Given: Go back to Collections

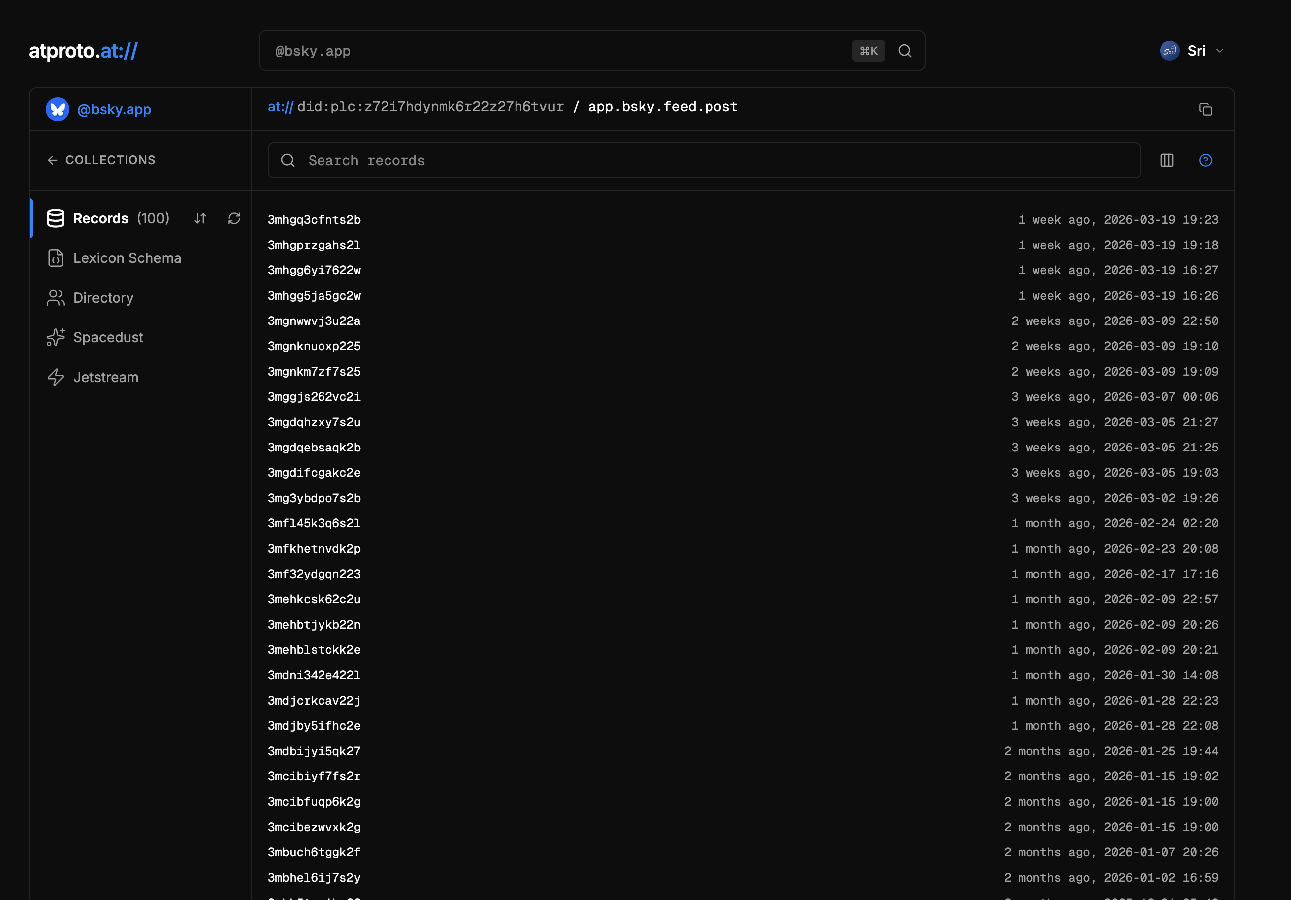Looking at the screenshot, I should click(101, 160).
